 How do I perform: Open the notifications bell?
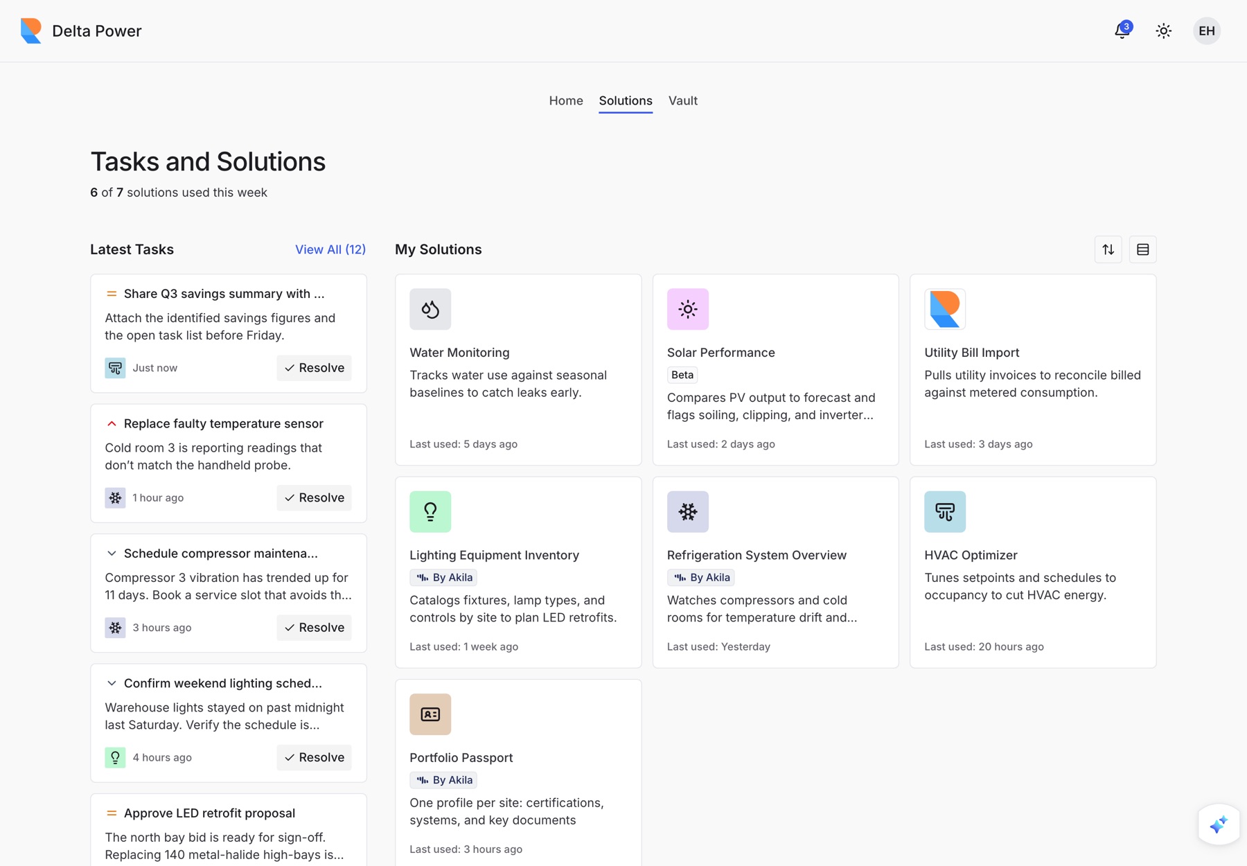pyautogui.click(x=1122, y=30)
